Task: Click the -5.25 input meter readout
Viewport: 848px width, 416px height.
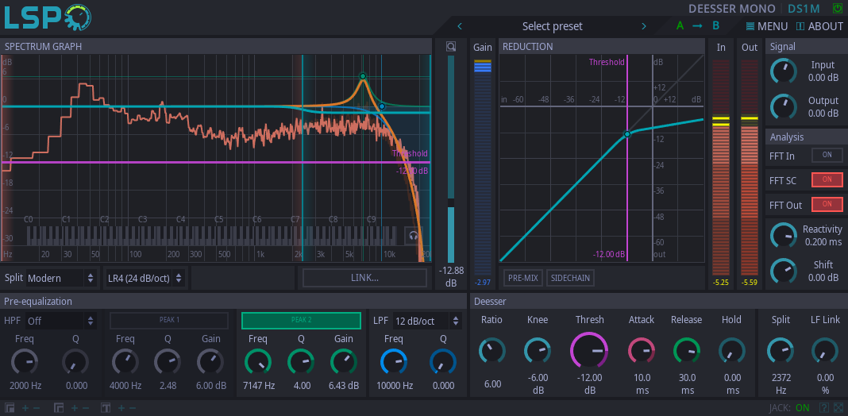Action: [721, 283]
